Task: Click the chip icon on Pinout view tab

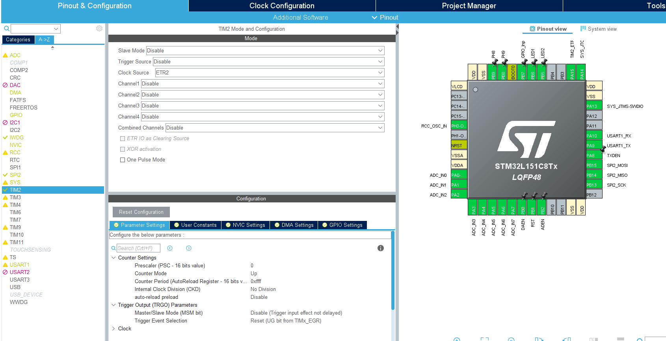Action: [532, 29]
